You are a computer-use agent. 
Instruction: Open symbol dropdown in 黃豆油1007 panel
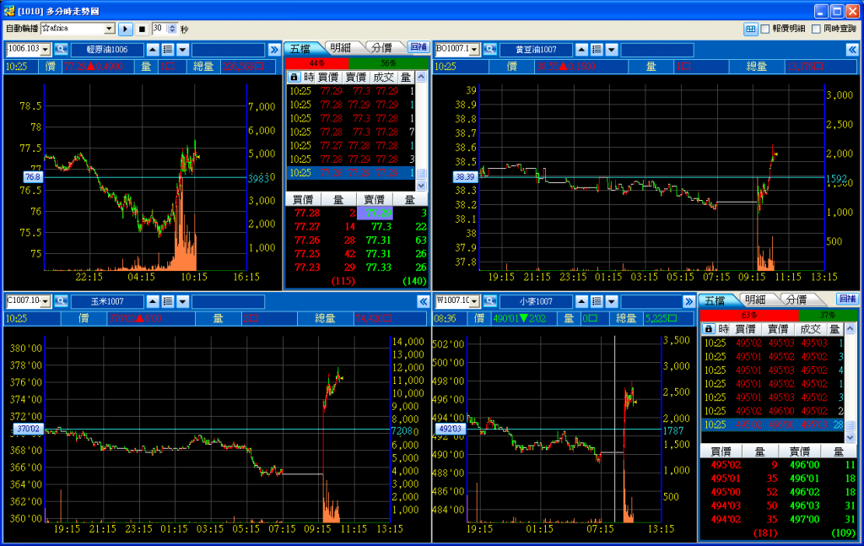point(474,50)
